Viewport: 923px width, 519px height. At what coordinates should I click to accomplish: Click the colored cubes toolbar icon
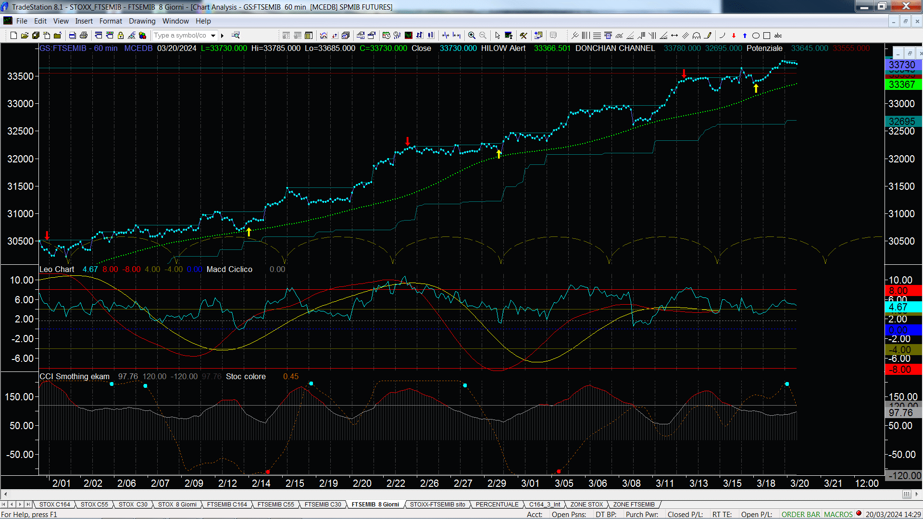[142, 36]
